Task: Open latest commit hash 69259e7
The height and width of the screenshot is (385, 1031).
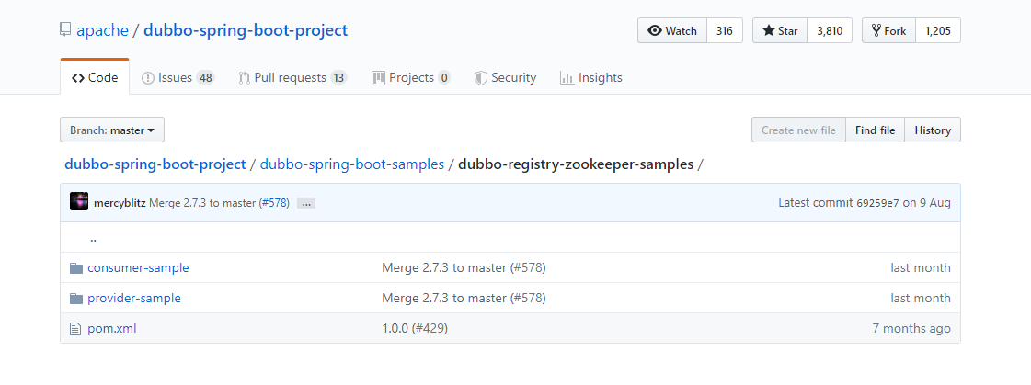Action: click(x=877, y=203)
